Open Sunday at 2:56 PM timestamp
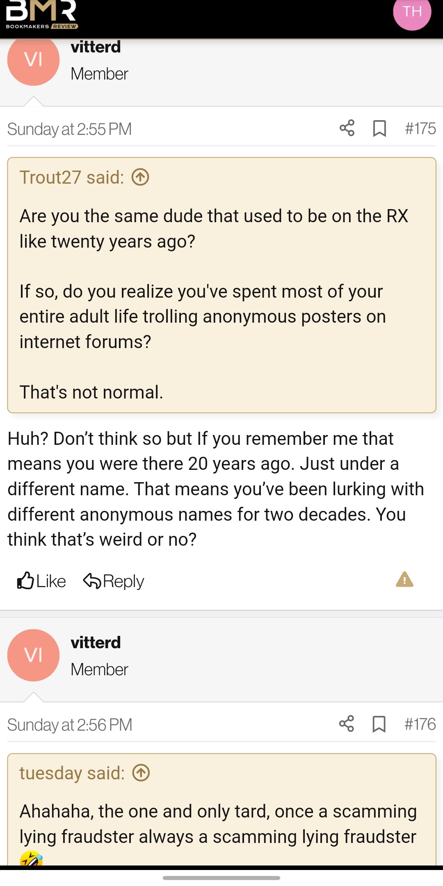This screenshot has height=886, width=443. pyautogui.click(x=70, y=725)
